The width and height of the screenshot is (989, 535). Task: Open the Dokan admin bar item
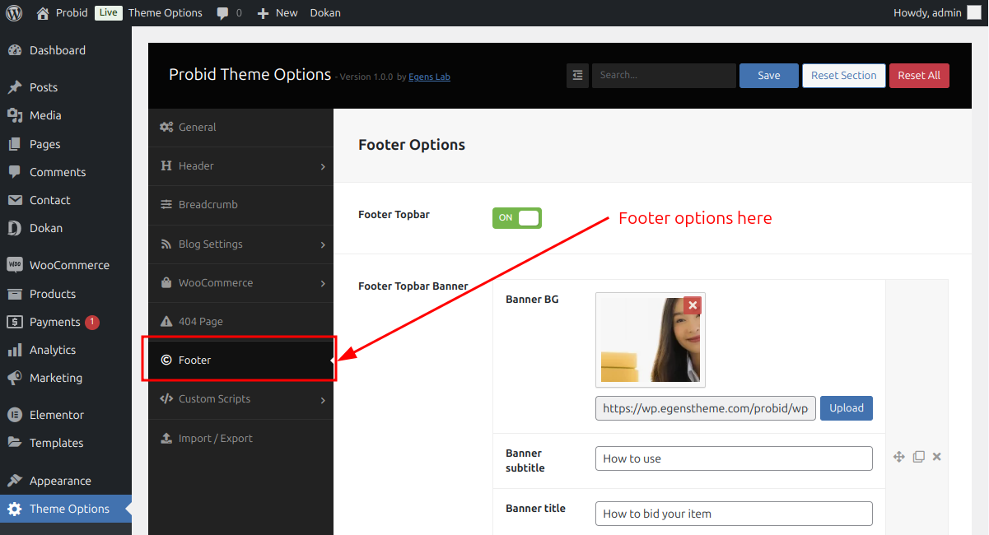[325, 12]
